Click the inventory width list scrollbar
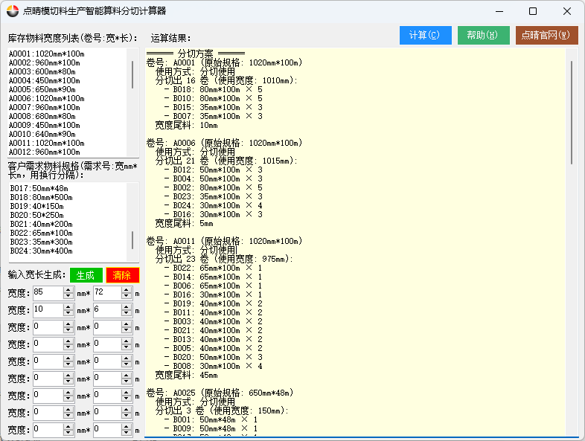 pos(133,74)
